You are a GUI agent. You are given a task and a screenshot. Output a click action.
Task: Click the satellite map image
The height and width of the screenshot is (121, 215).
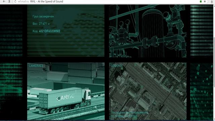[x=148, y=91]
